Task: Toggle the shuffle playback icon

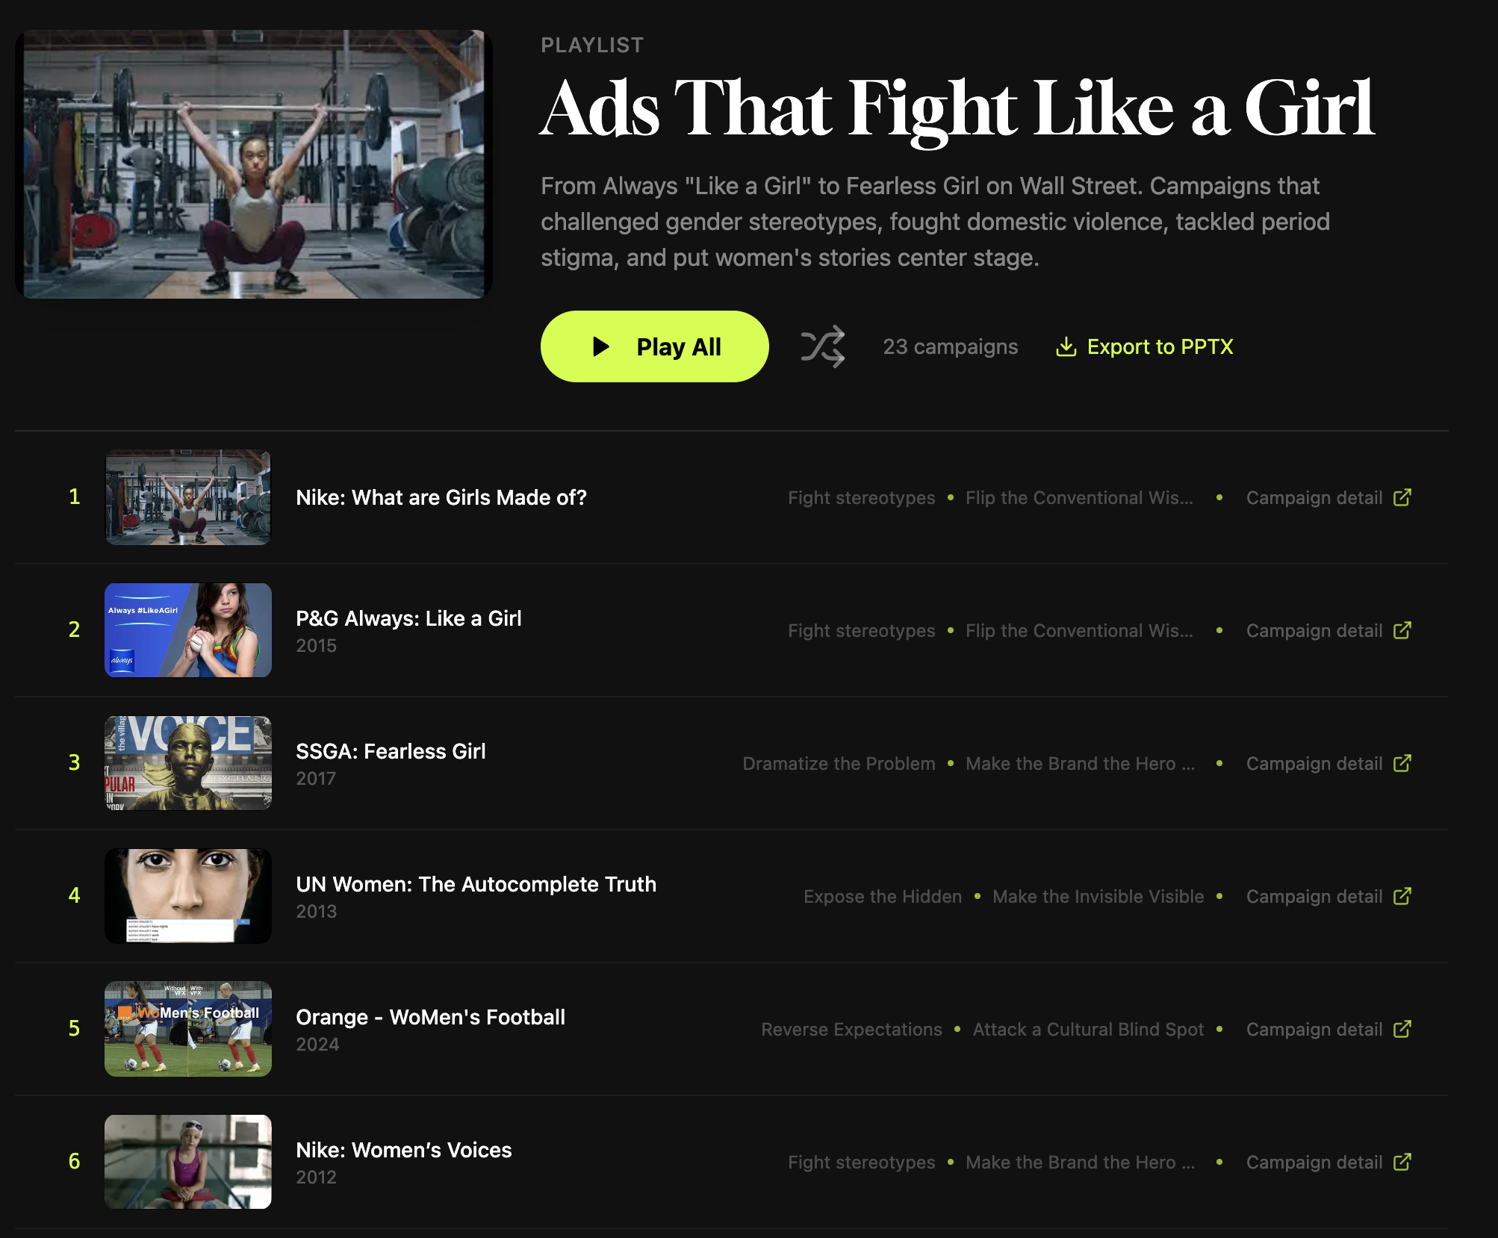Action: pos(822,346)
